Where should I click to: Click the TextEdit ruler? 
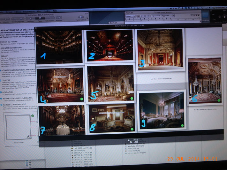coord(162,19)
